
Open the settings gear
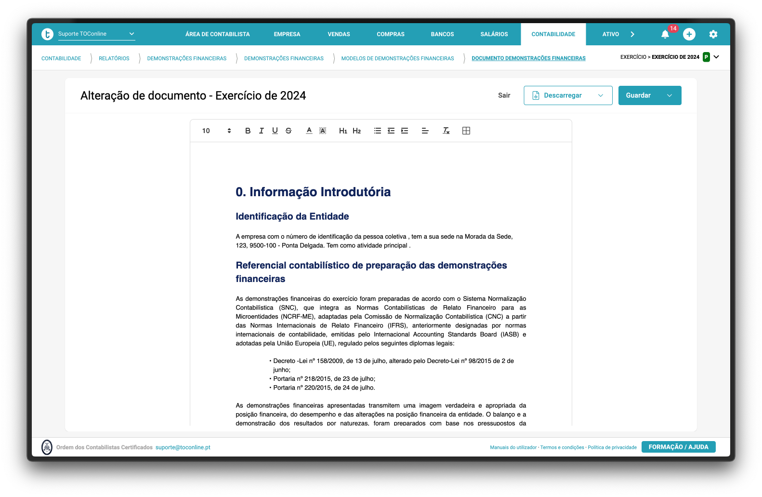click(x=713, y=34)
